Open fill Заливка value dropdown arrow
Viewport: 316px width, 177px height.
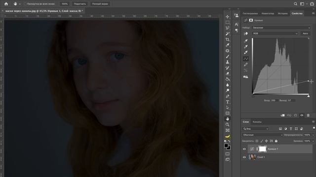click(x=313, y=141)
